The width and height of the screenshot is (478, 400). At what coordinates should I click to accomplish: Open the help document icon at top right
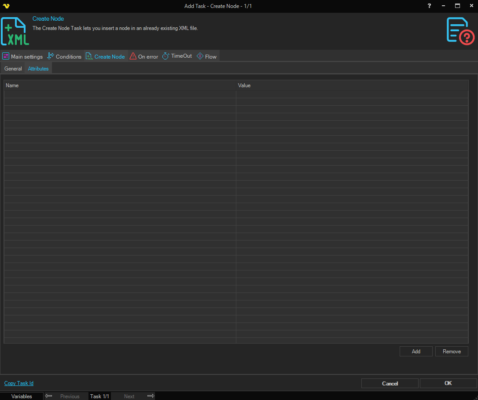[460, 31]
